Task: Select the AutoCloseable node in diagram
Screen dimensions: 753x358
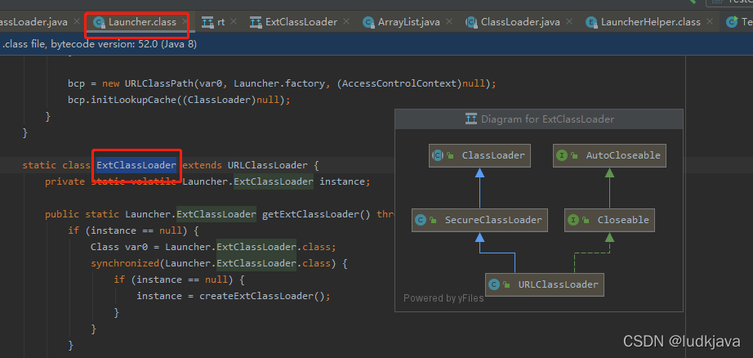Action: pyautogui.click(x=609, y=155)
